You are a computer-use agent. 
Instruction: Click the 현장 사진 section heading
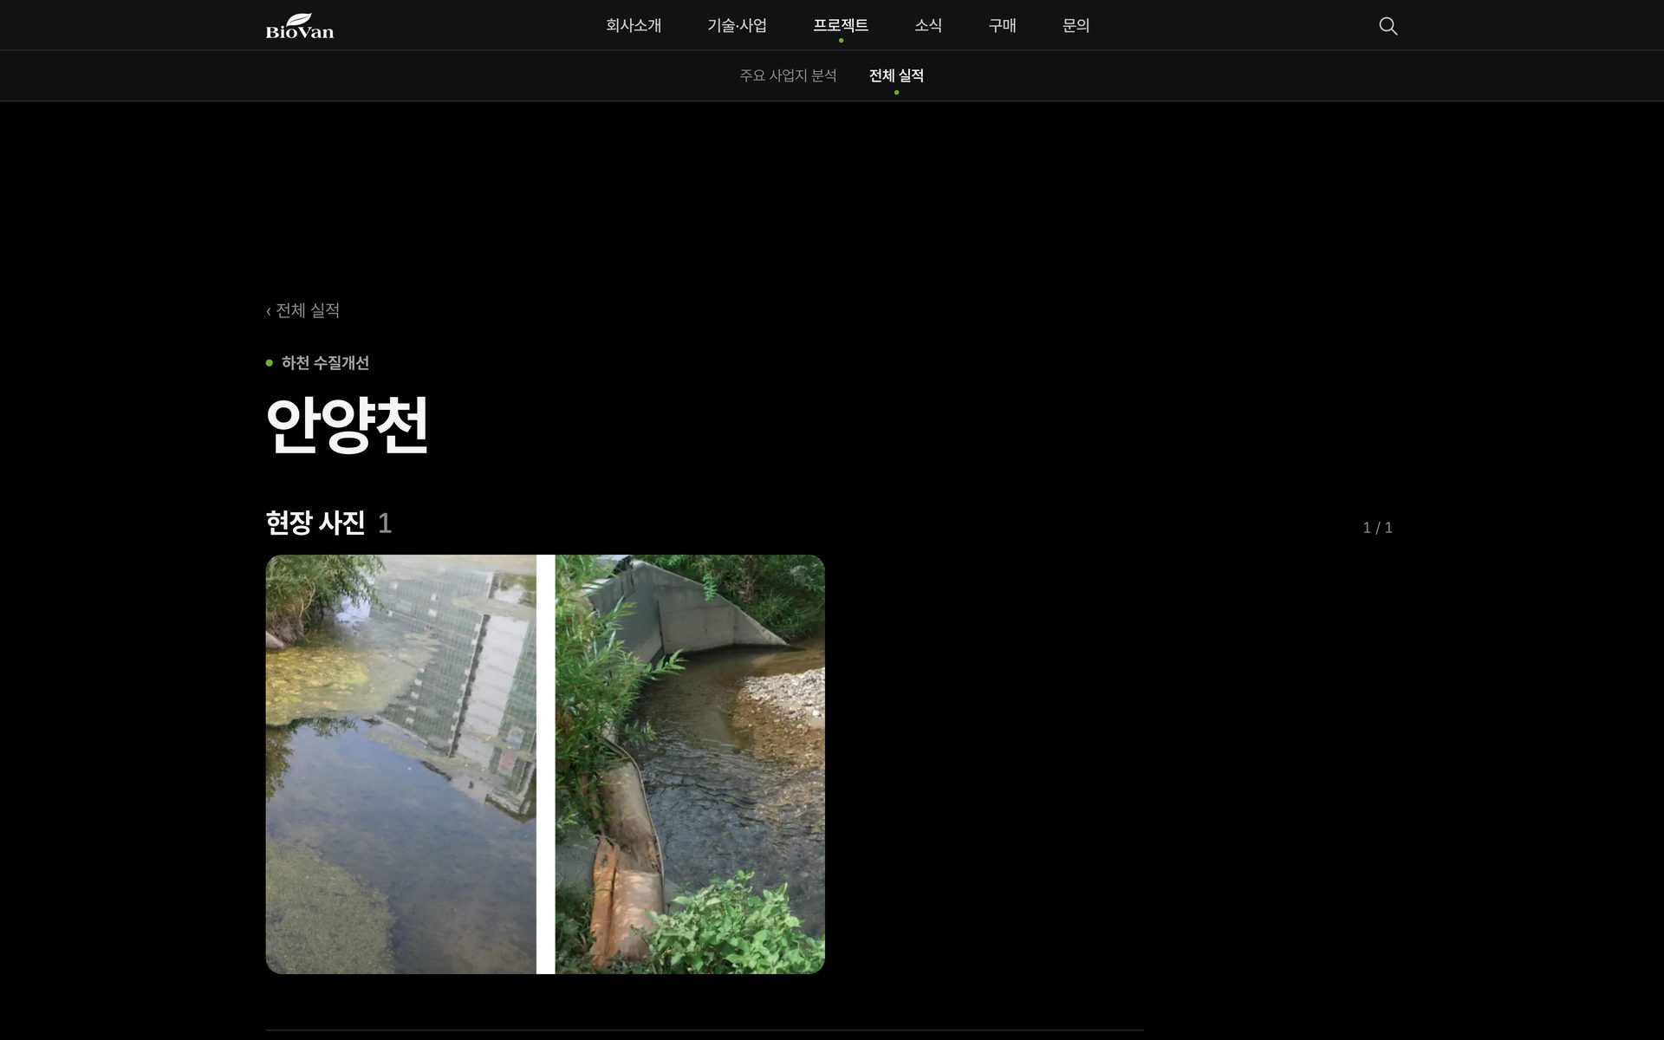315,523
